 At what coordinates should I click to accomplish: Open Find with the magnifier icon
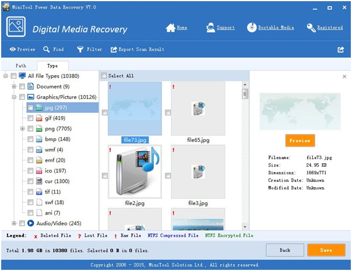47,50
